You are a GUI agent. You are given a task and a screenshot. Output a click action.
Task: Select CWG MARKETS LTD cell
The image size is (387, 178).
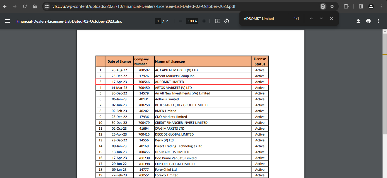click(203, 129)
